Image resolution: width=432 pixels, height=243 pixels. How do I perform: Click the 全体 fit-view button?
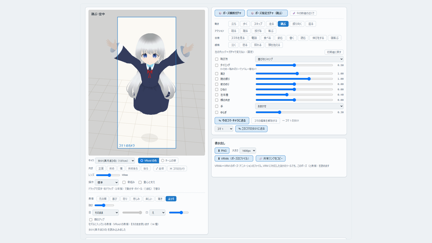click(x=160, y=168)
